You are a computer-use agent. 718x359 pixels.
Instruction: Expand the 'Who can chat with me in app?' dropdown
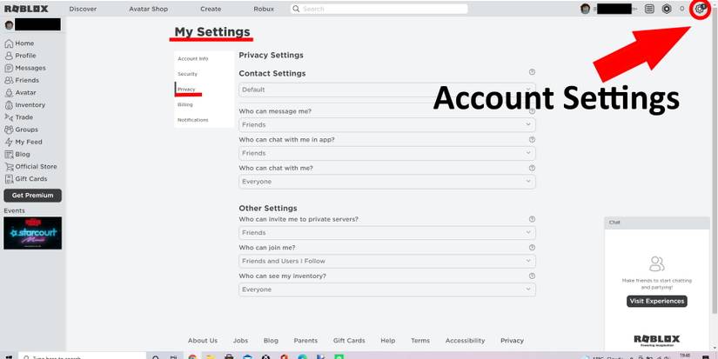(x=386, y=153)
